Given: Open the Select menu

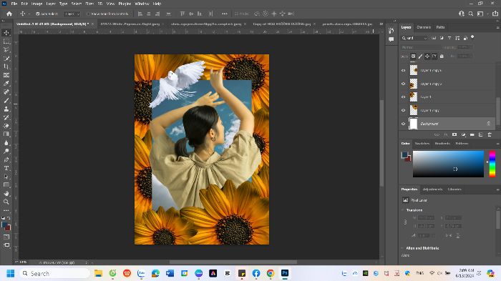Looking at the screenshot, I should (77, 4).
